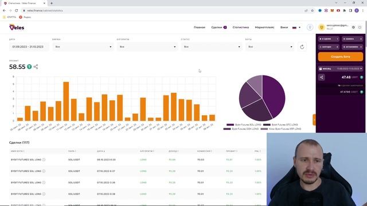Toggle the XRP LONG legend swatch
367x206 pixels.
(x=264, y=129)
